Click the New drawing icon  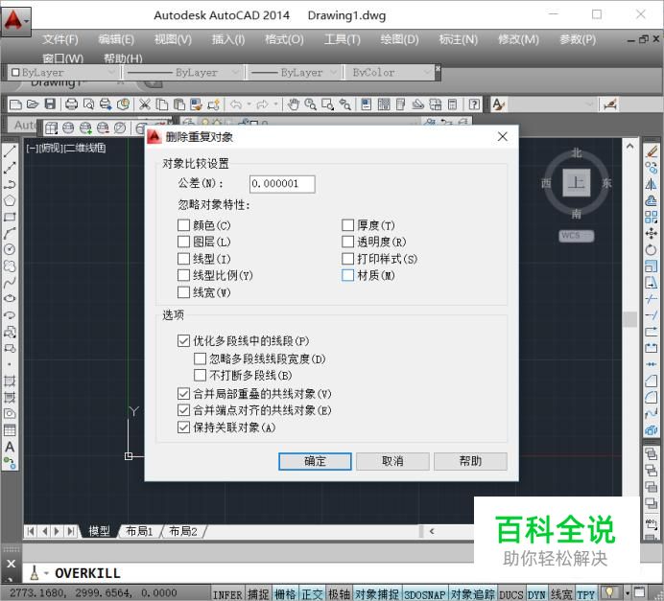(15, 104)
